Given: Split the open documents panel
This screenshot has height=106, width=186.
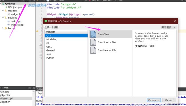Looking at the screenshot, I should (x=30, y=88).
